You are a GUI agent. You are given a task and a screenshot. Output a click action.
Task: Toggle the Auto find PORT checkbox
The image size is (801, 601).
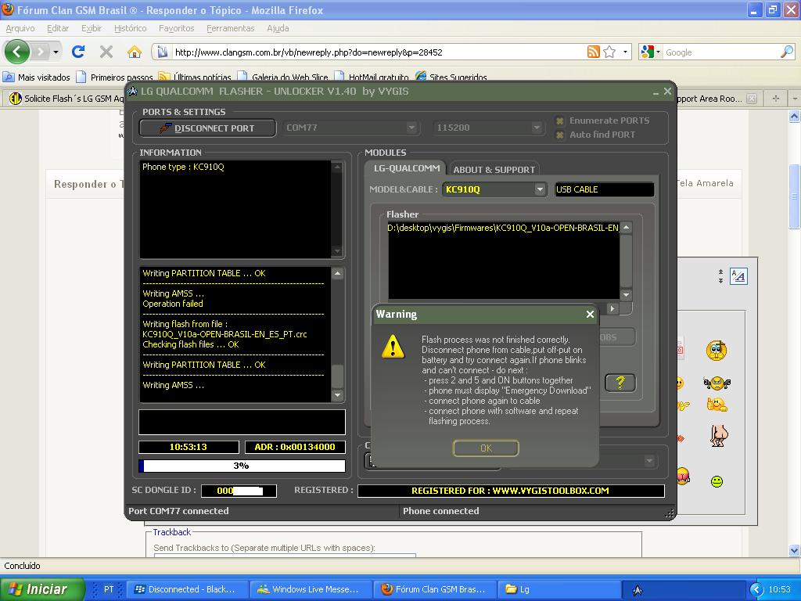(560, 135)
